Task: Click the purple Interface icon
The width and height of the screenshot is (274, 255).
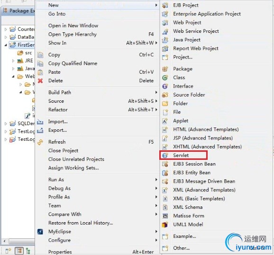Action: [165, 86]
